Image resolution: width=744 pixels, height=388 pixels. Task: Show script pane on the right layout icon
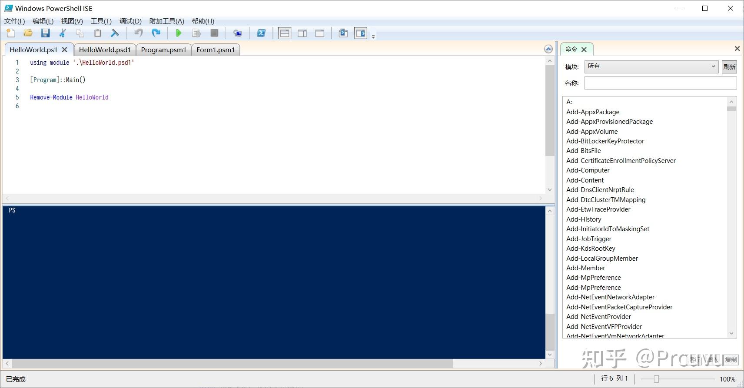[302, 33]
